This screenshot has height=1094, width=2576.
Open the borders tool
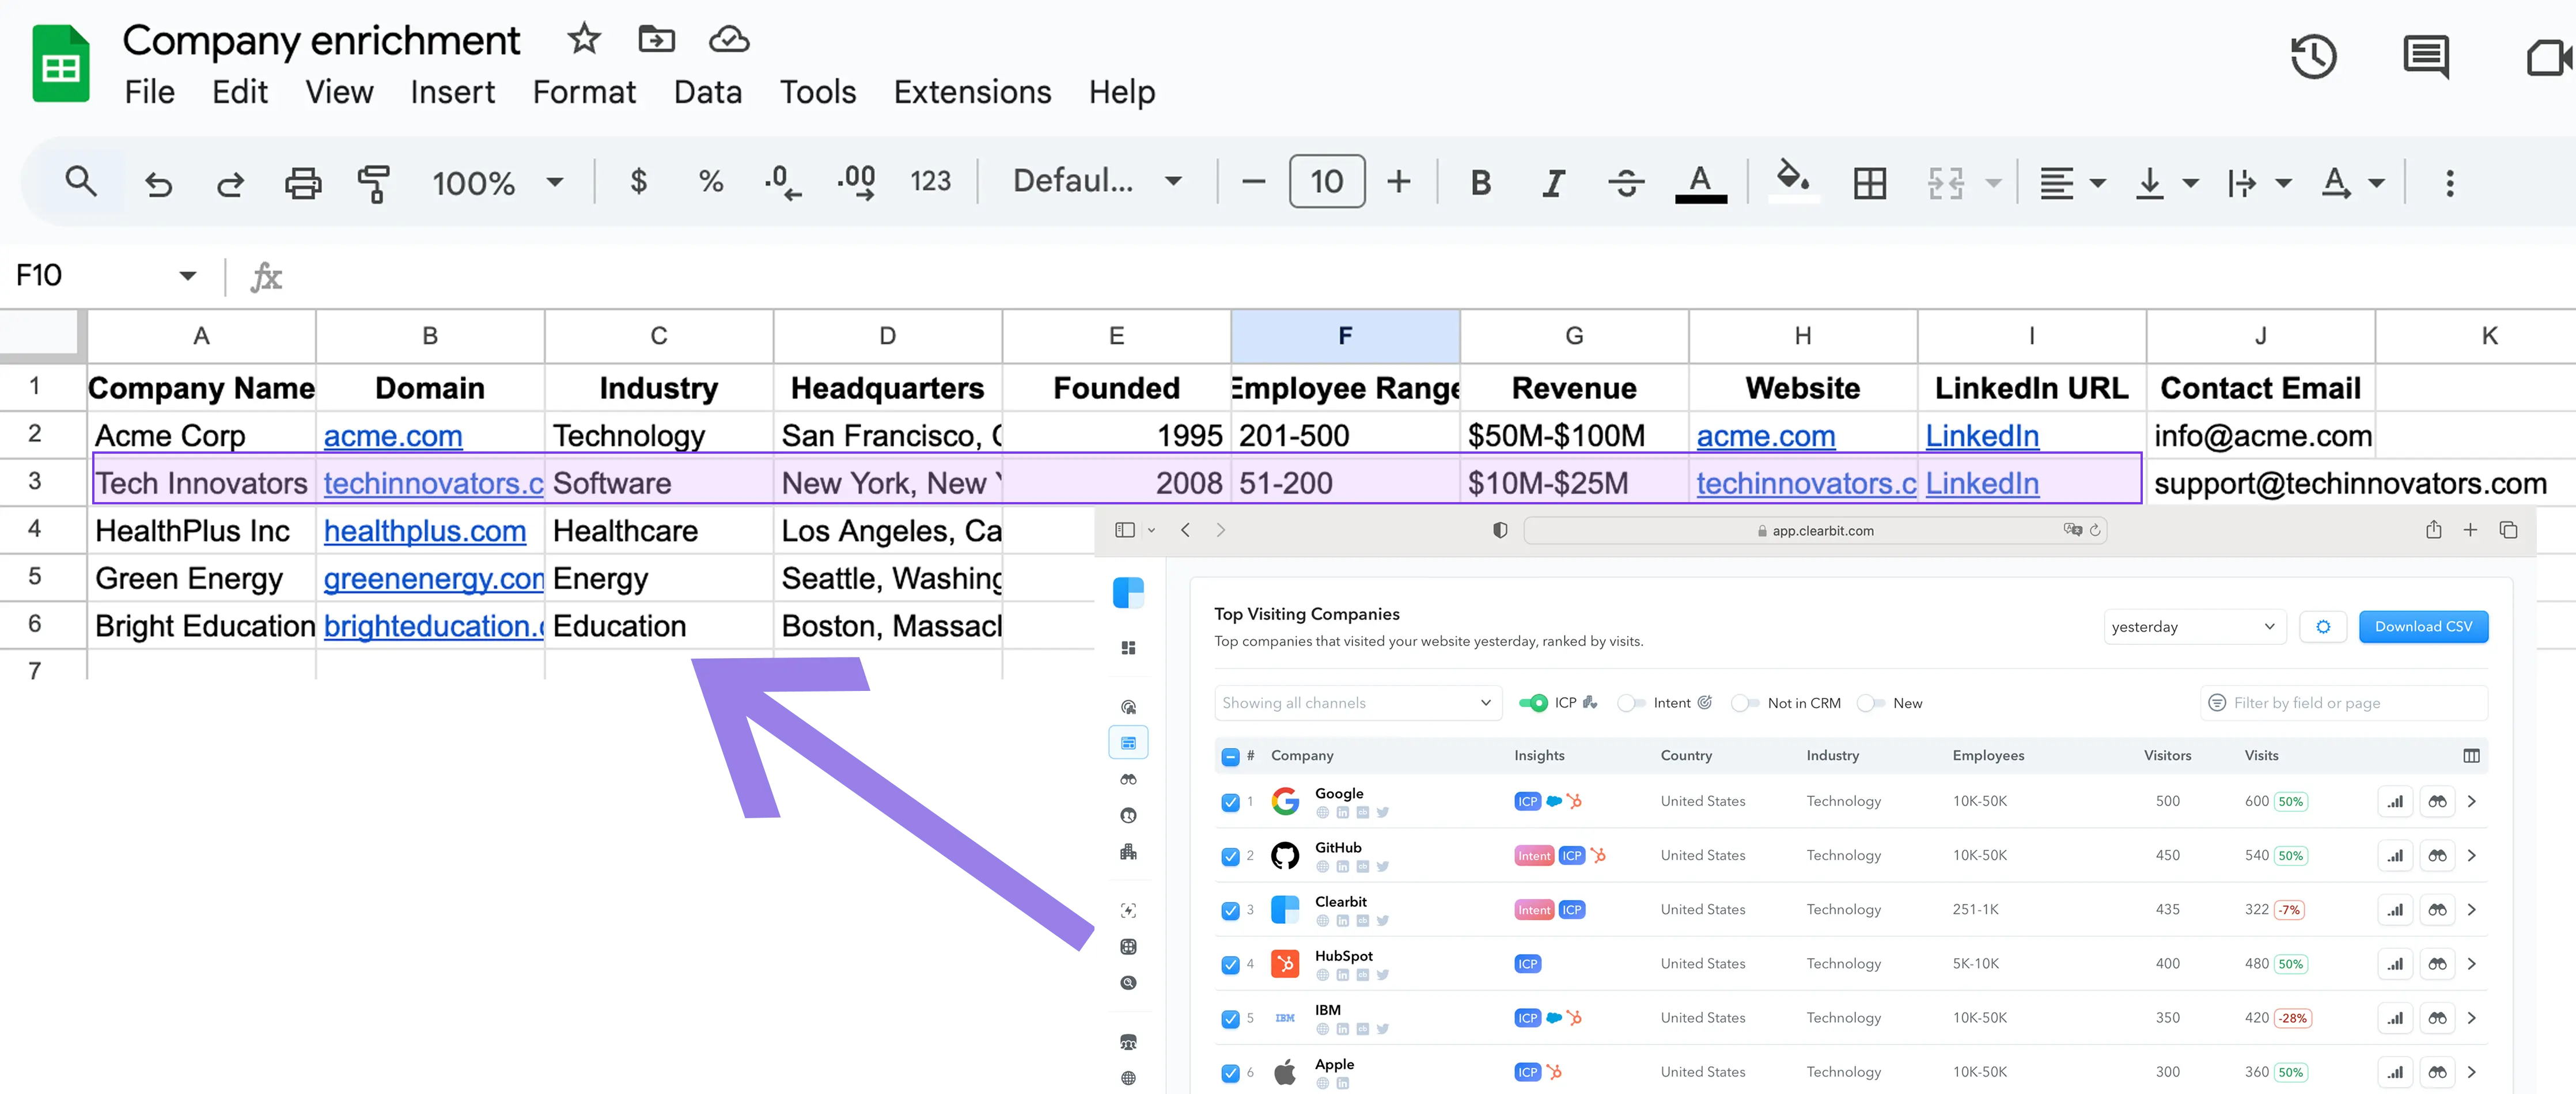point(1869,183)
